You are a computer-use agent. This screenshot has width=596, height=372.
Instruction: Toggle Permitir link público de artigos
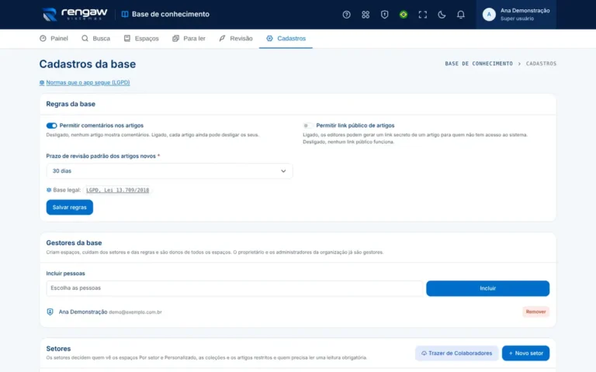[308, 126]
